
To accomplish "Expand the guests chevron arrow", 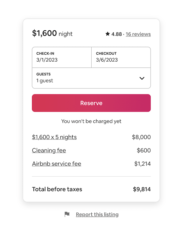I will pos(142,78).
